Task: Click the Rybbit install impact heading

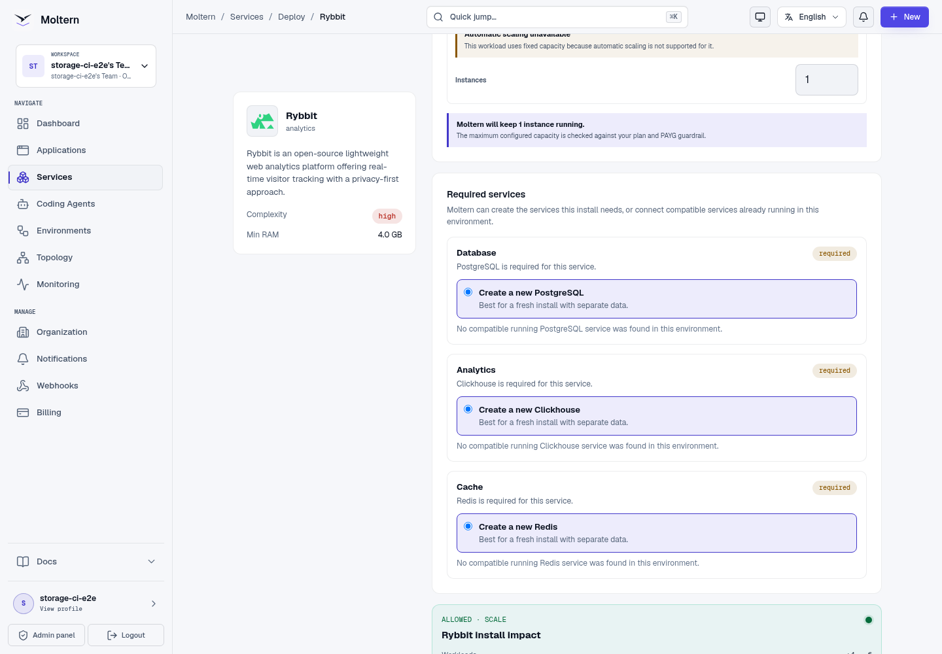Action: click(x=491, y=635)
